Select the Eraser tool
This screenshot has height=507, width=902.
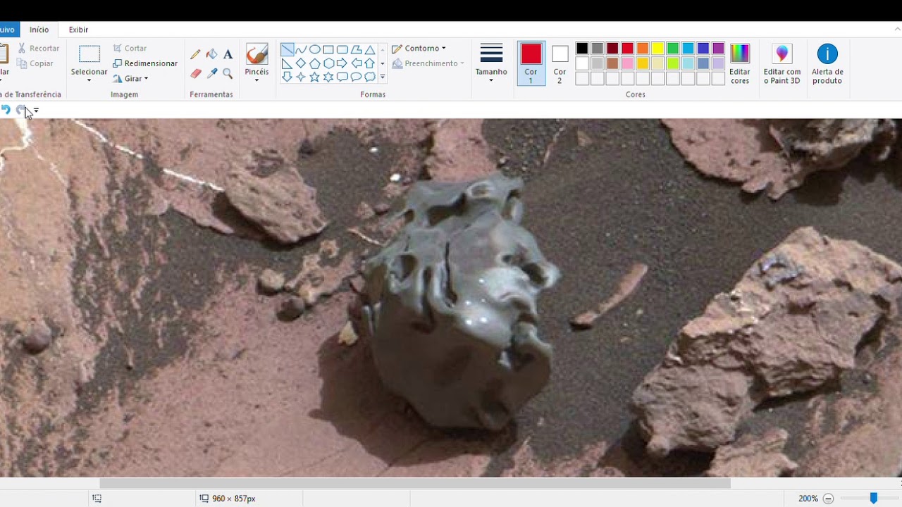(x=195, y=73)
